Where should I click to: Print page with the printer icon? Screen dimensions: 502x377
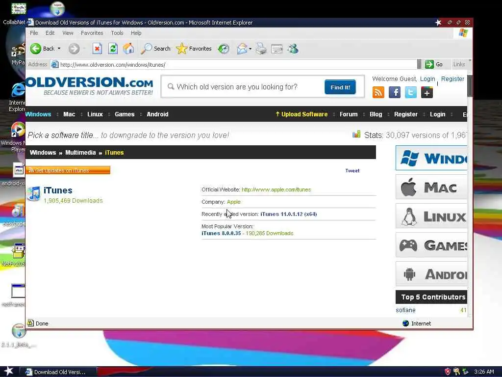click(x=261, y=49)
